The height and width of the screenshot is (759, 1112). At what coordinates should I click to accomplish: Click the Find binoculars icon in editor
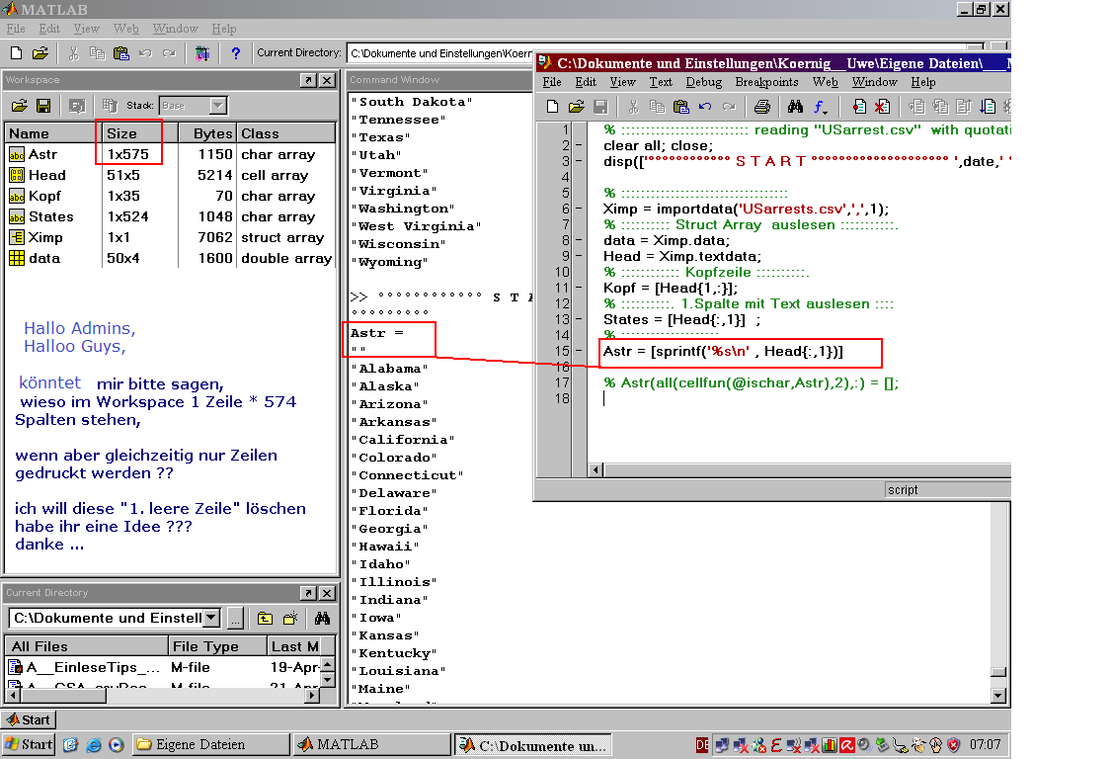pos(794,107)
